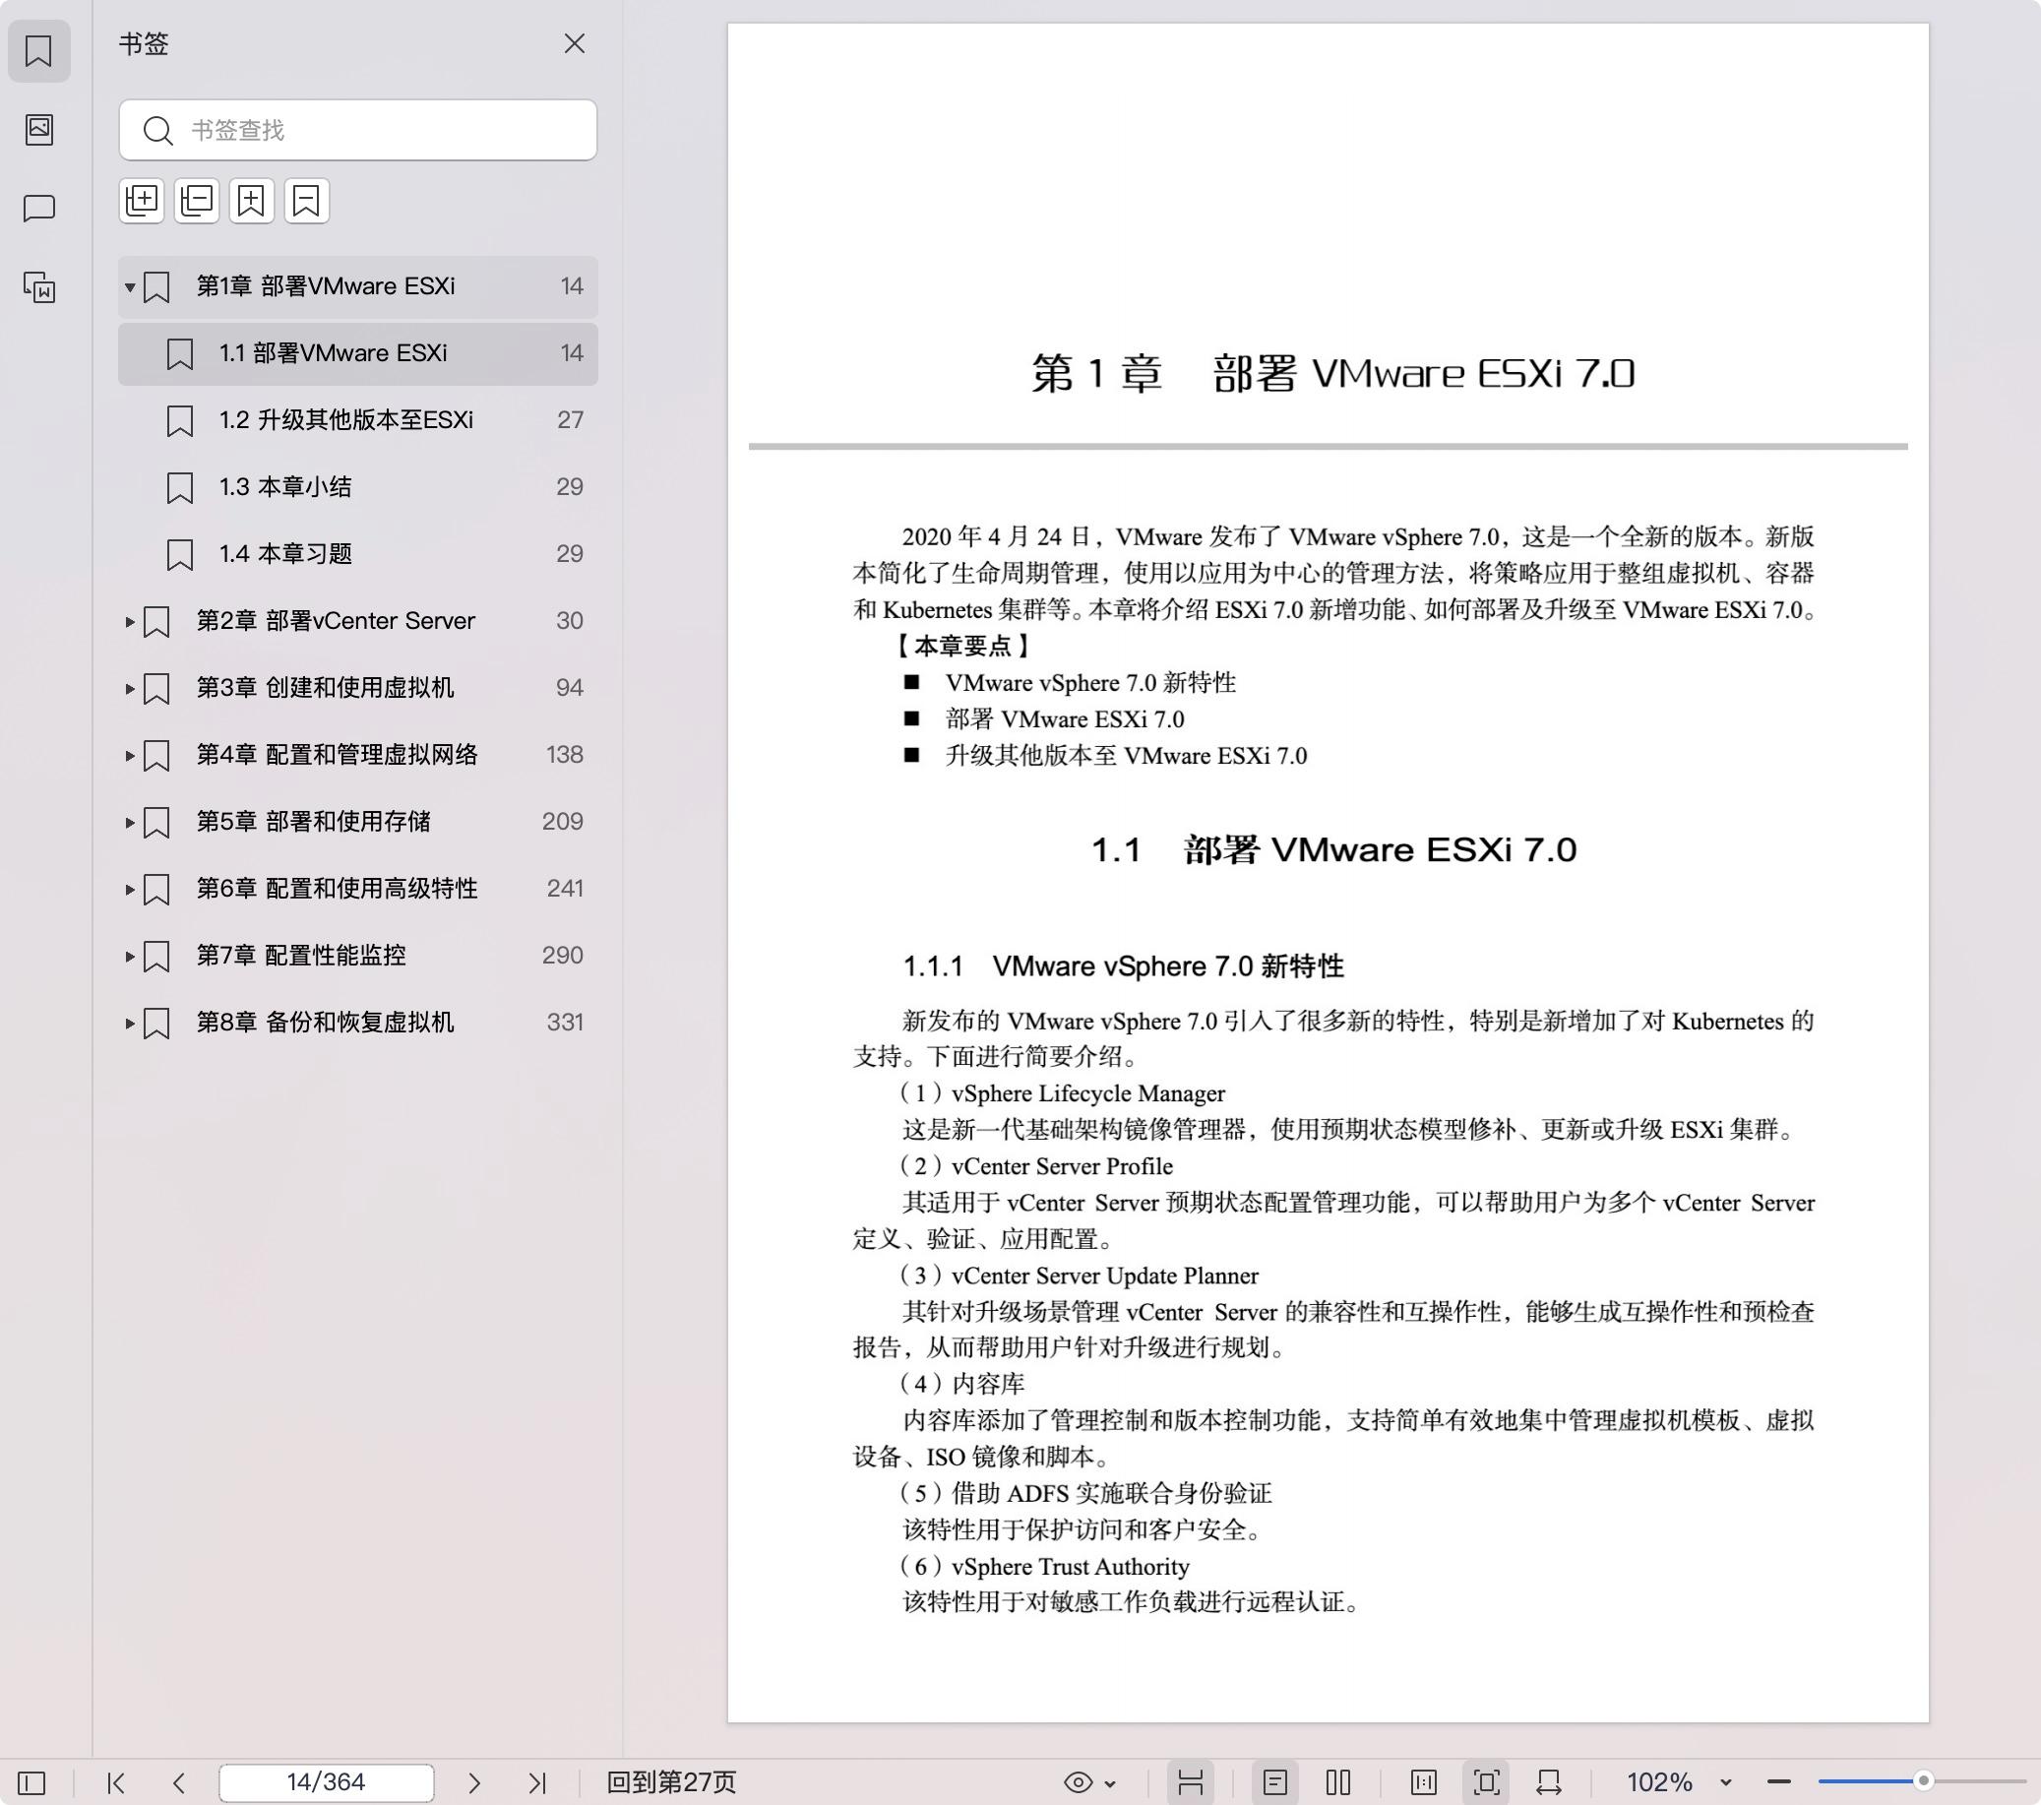This screenshot has width=2041, height=1805.
Task: Click 回到第27页 link
Action: tap(671, 1782)
